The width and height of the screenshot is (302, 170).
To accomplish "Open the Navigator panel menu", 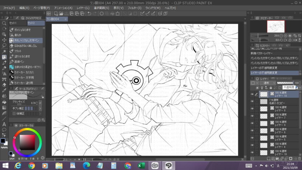I will pos(252,18).
